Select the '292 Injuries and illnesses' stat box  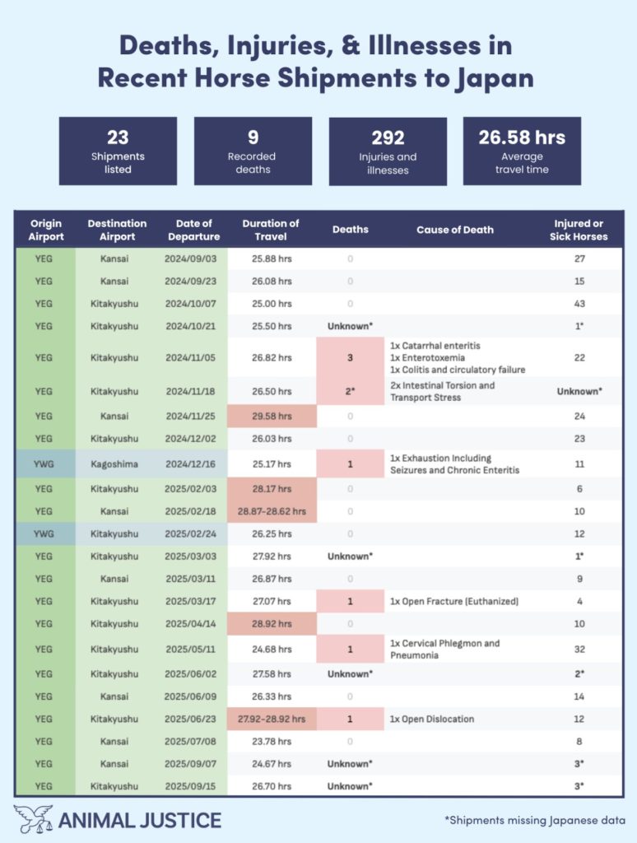(388, 151)
